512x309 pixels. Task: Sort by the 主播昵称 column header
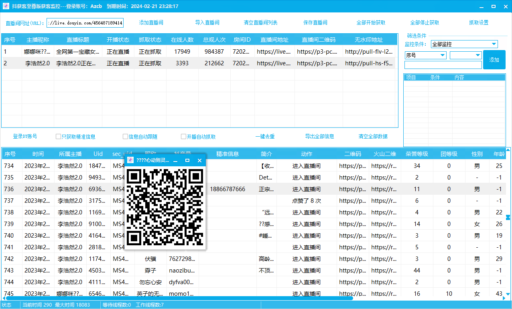point(38,40)
